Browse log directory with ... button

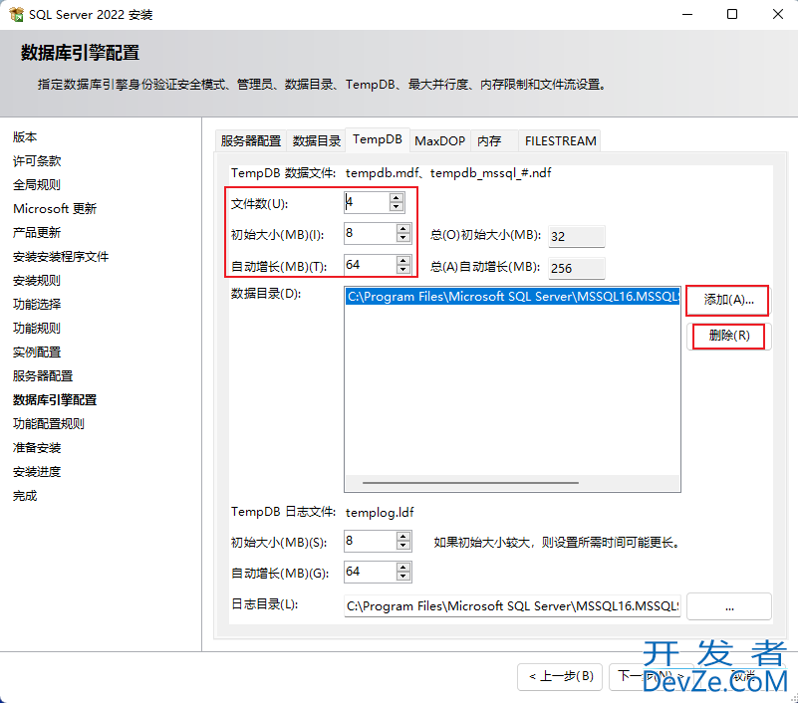(x=729, y=606)
